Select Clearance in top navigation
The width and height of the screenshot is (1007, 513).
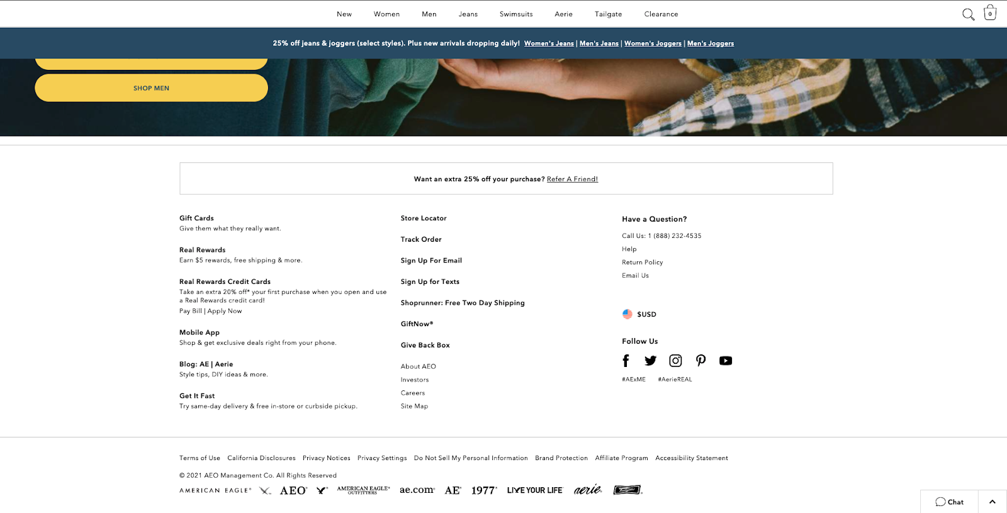pyautogui.click(x=661, y=14)
